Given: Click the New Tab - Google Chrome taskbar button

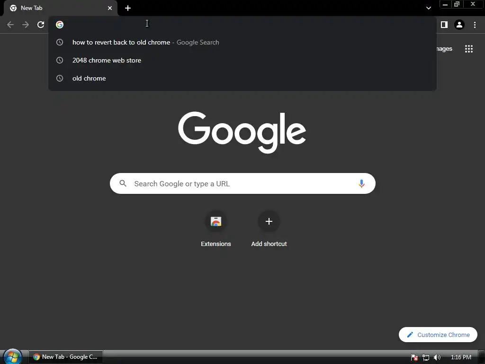Looking at the screenshot, I should 66,357.
